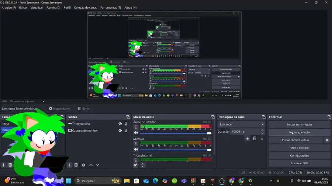Open Ajuda (H) menu
The height and width of the screenshot is (186, 332).
[131, 8]
